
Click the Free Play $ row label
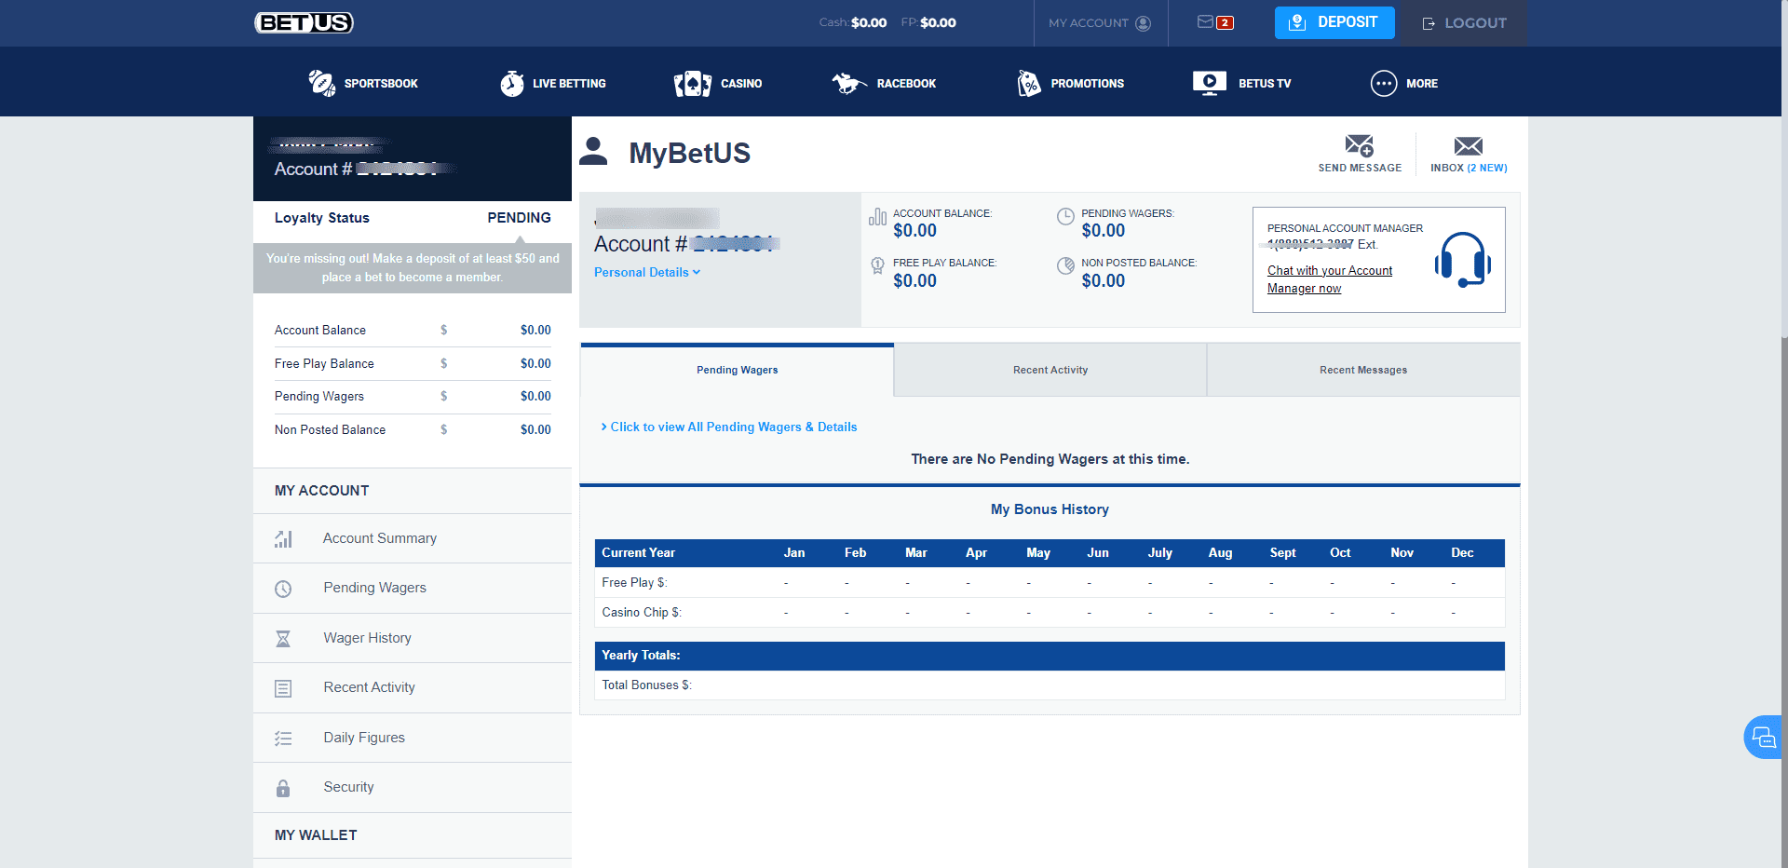click(x=634, y=583)
